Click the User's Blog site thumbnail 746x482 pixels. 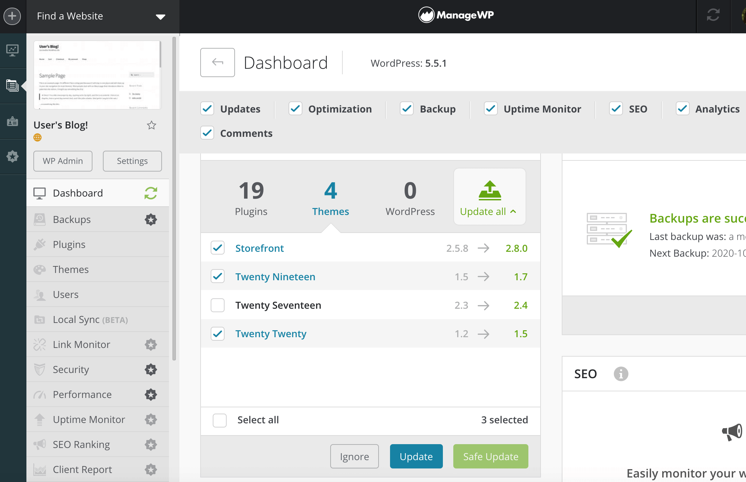click(x=98, y=75)
